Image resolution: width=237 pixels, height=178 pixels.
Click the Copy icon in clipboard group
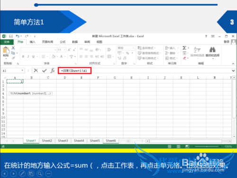tap(13, 53)
